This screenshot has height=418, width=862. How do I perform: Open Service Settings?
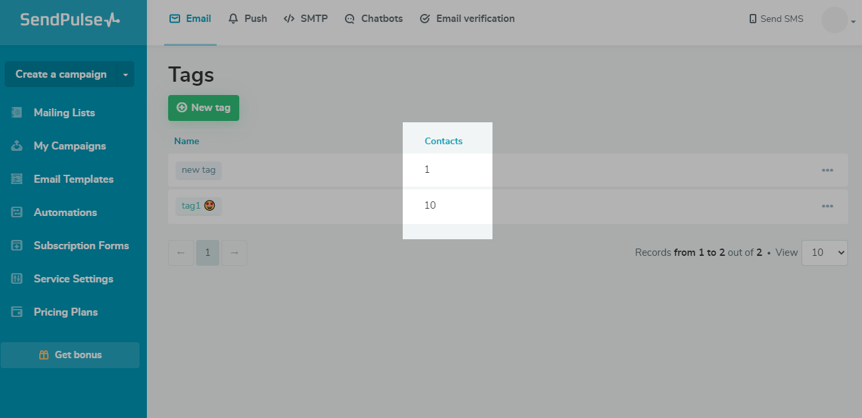(73, 279)
